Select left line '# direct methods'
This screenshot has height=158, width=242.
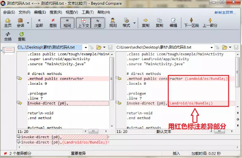[45, 74]
